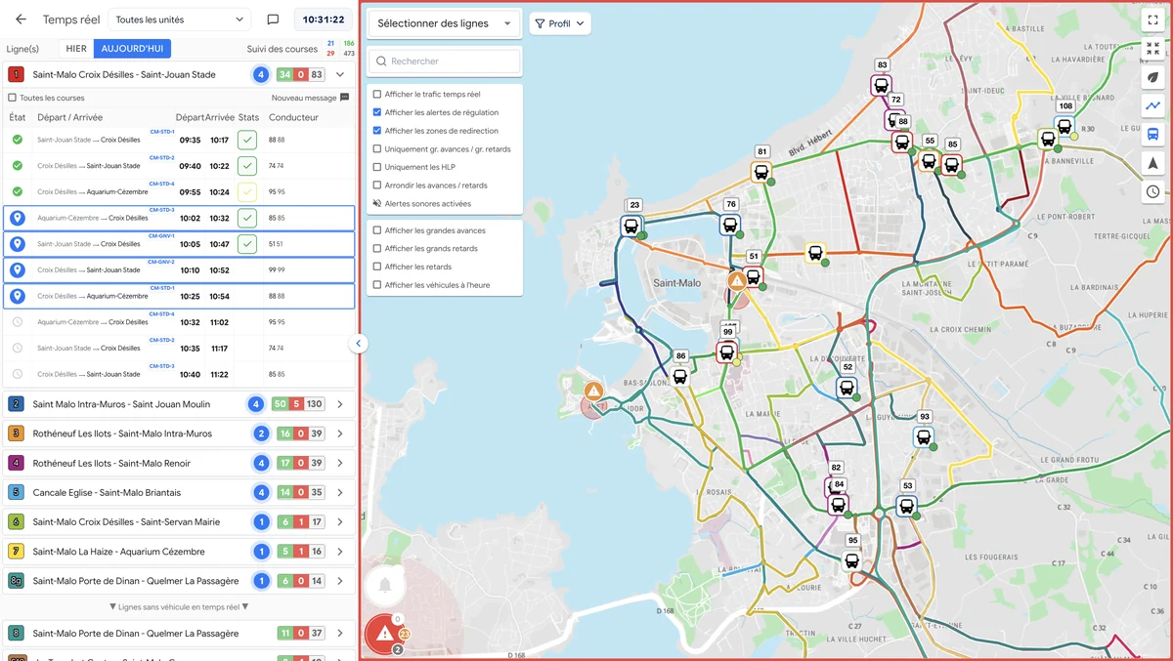Click the Départ / Arrivée column header

69,117
